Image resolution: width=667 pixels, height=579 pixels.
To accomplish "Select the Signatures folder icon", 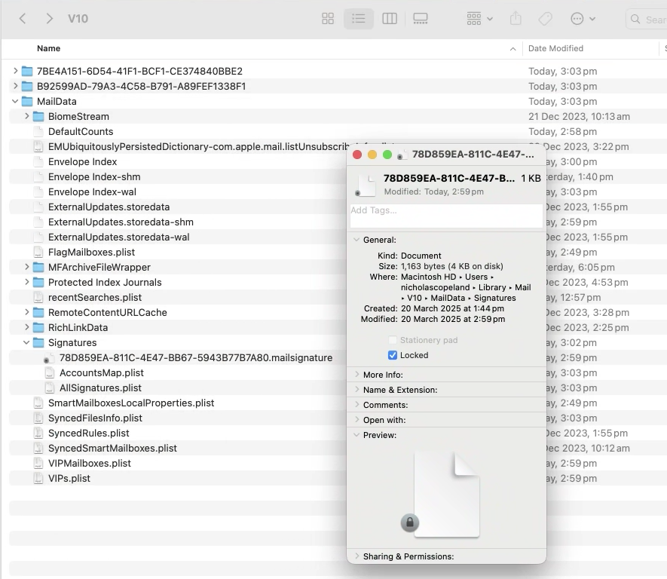I will click(38, 342).
